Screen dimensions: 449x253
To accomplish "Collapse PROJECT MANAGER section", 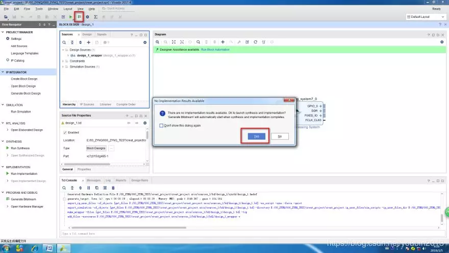I will click(3, 32).
